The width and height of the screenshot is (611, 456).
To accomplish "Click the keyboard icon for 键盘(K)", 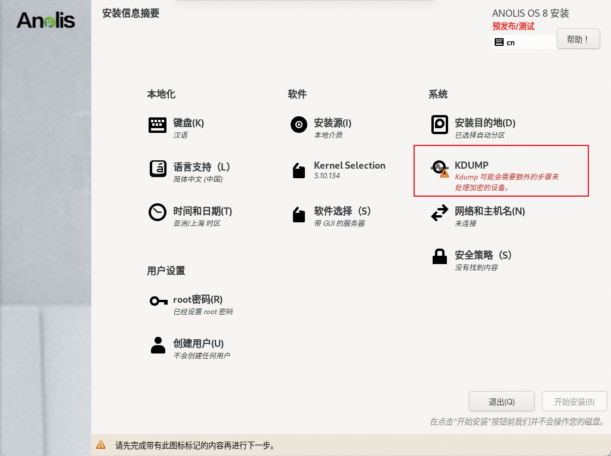I will 158,125.
